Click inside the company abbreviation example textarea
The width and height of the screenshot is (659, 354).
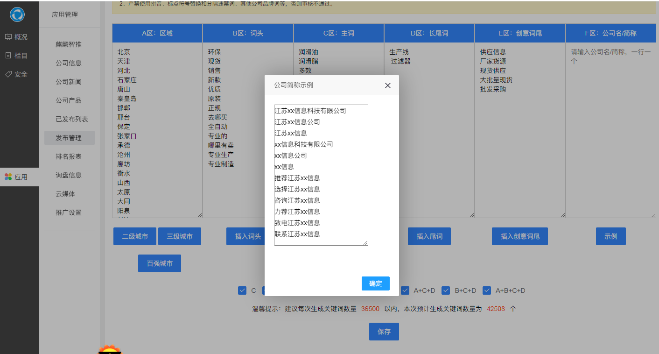tap(321, 175)
